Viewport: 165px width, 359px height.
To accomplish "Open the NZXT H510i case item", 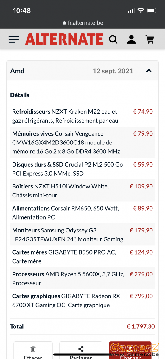I will [82, 191].
